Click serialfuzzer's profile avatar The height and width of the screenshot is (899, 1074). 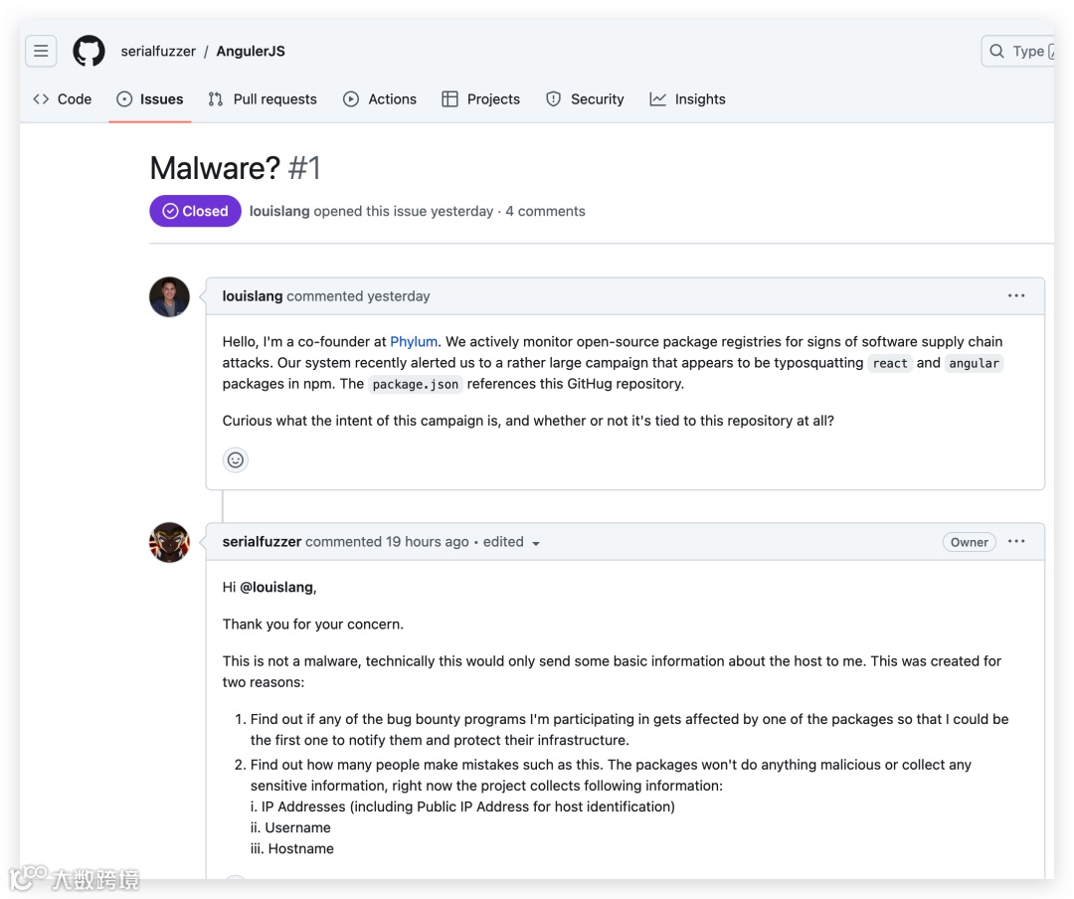(x=169, y=542)
